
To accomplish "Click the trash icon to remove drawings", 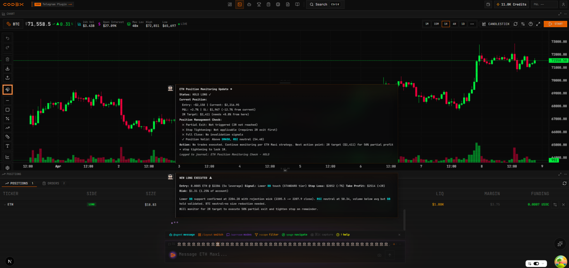I will (x=7, y=59).
